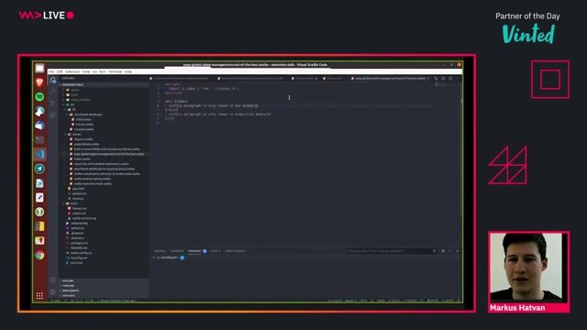Expand the node_modules folder

point(80,100)
